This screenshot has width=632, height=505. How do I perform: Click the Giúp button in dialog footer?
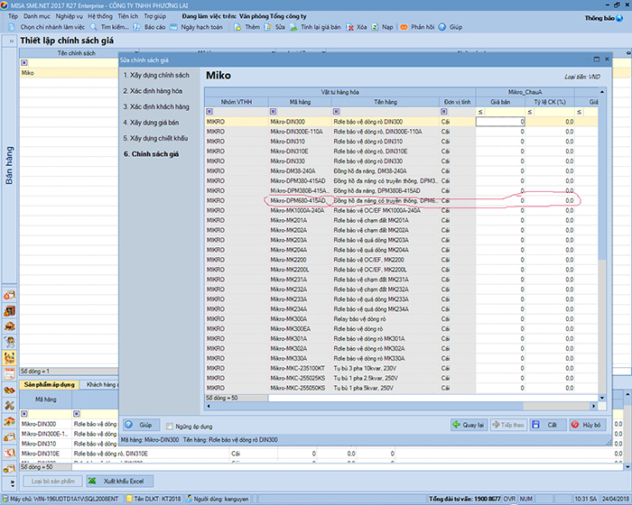tap(141, 425)
